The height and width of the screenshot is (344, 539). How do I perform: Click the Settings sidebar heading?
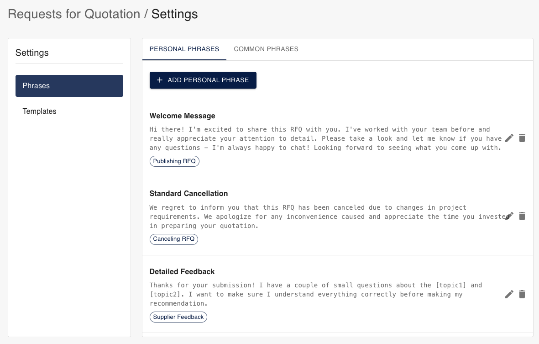[32, 53]
